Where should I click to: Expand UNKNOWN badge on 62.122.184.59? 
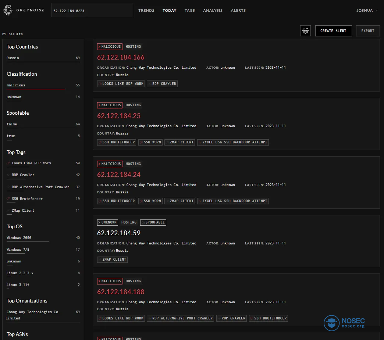pos(107,222)
